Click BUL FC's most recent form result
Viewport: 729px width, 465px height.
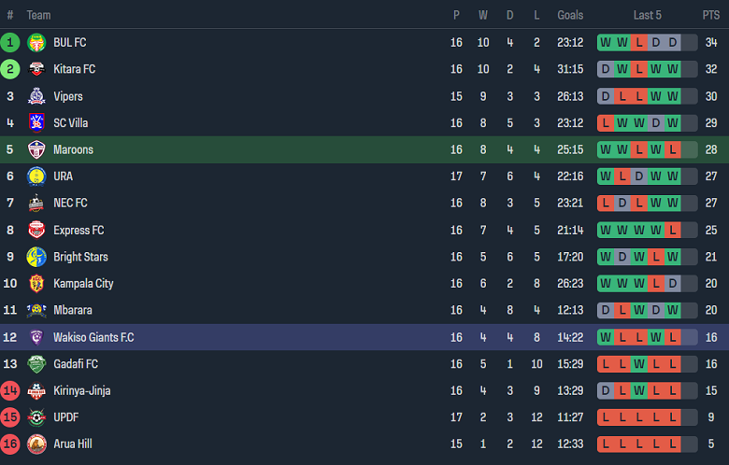[673, 42]
